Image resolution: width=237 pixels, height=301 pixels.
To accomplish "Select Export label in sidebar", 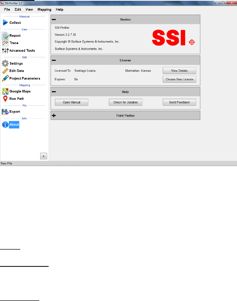I will tap(15, 111).
